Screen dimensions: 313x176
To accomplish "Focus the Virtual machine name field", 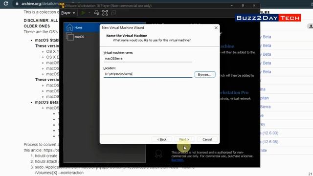I will point(148,59).
